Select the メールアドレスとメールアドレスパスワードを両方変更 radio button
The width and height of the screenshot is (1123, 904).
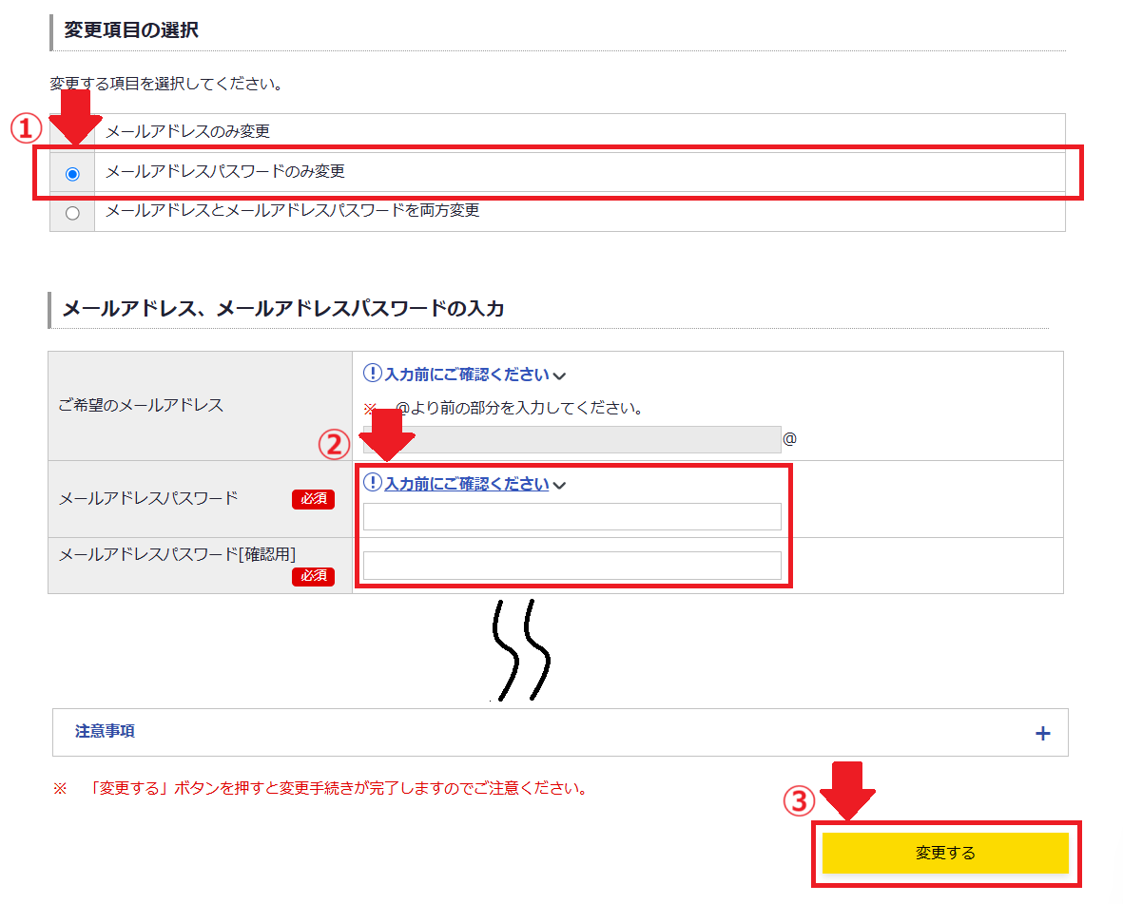(72, 213)
